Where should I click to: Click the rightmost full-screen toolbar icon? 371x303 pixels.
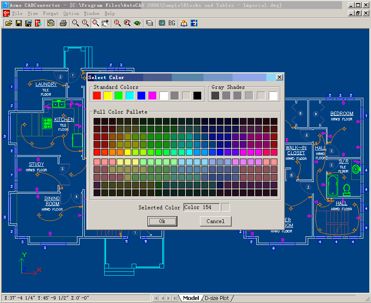[x=193, y=23]
